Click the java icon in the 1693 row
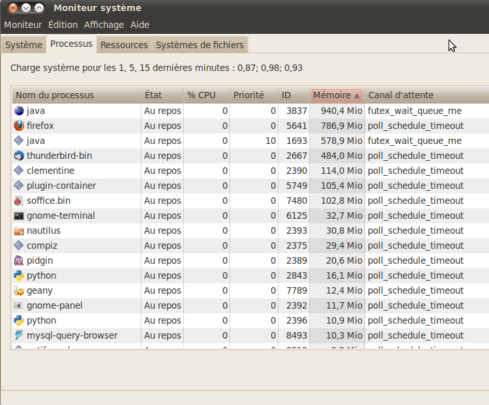Image resolution: width=489 pixels, height=405 pixels. point(19,141)
